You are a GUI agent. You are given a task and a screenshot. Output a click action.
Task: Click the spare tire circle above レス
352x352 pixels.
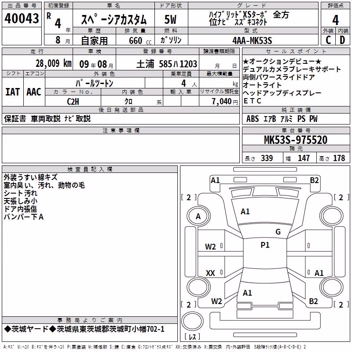pyautogui.click(x=192, y=321)
